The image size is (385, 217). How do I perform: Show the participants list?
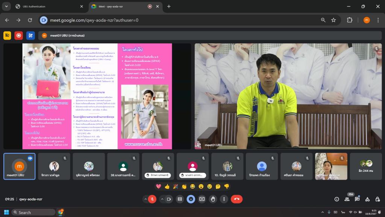(347, 199)
